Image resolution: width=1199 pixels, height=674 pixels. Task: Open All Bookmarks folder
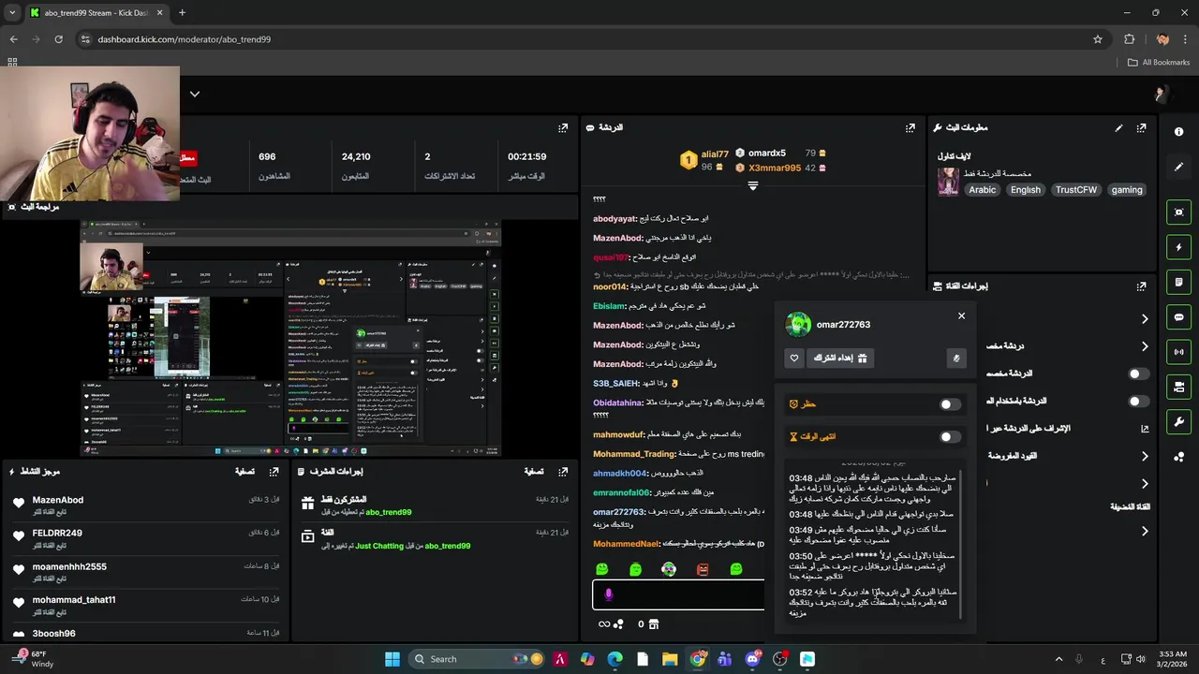point(1159,63)
